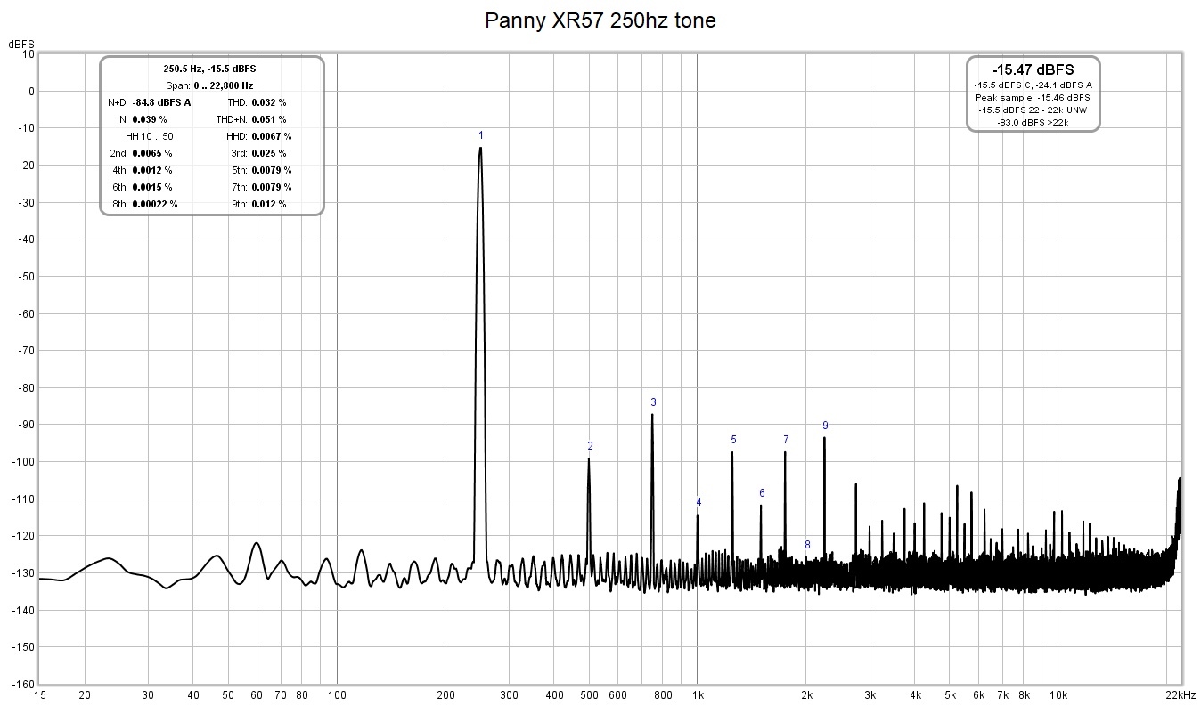This screenshot has width=1201, height=706.
Task: Click the "-160" label on the dBFS axis
Action: (x=23, y=684)
